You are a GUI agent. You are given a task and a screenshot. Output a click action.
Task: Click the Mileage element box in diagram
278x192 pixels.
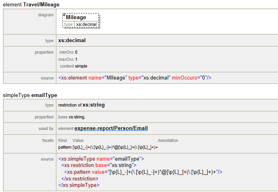tap(81, 17)
